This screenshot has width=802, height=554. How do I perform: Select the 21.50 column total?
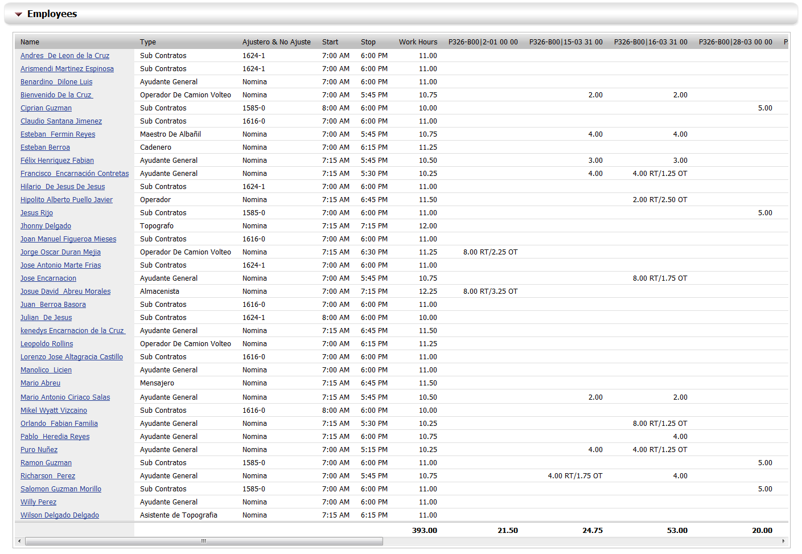pyautogui.click(x=508, y=531)
